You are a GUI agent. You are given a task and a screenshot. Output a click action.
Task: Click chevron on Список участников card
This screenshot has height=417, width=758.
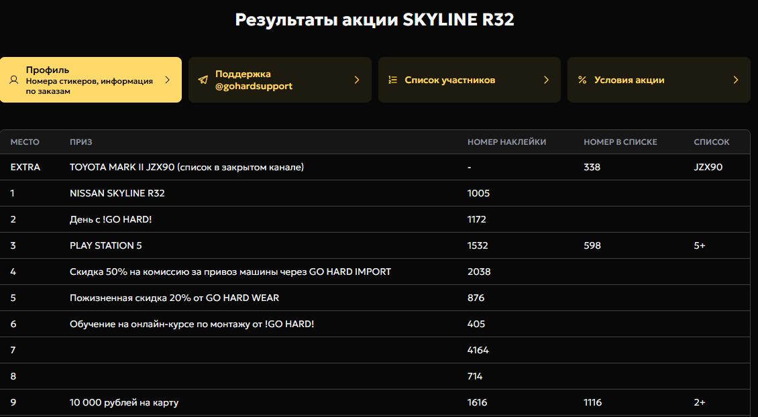546,80
